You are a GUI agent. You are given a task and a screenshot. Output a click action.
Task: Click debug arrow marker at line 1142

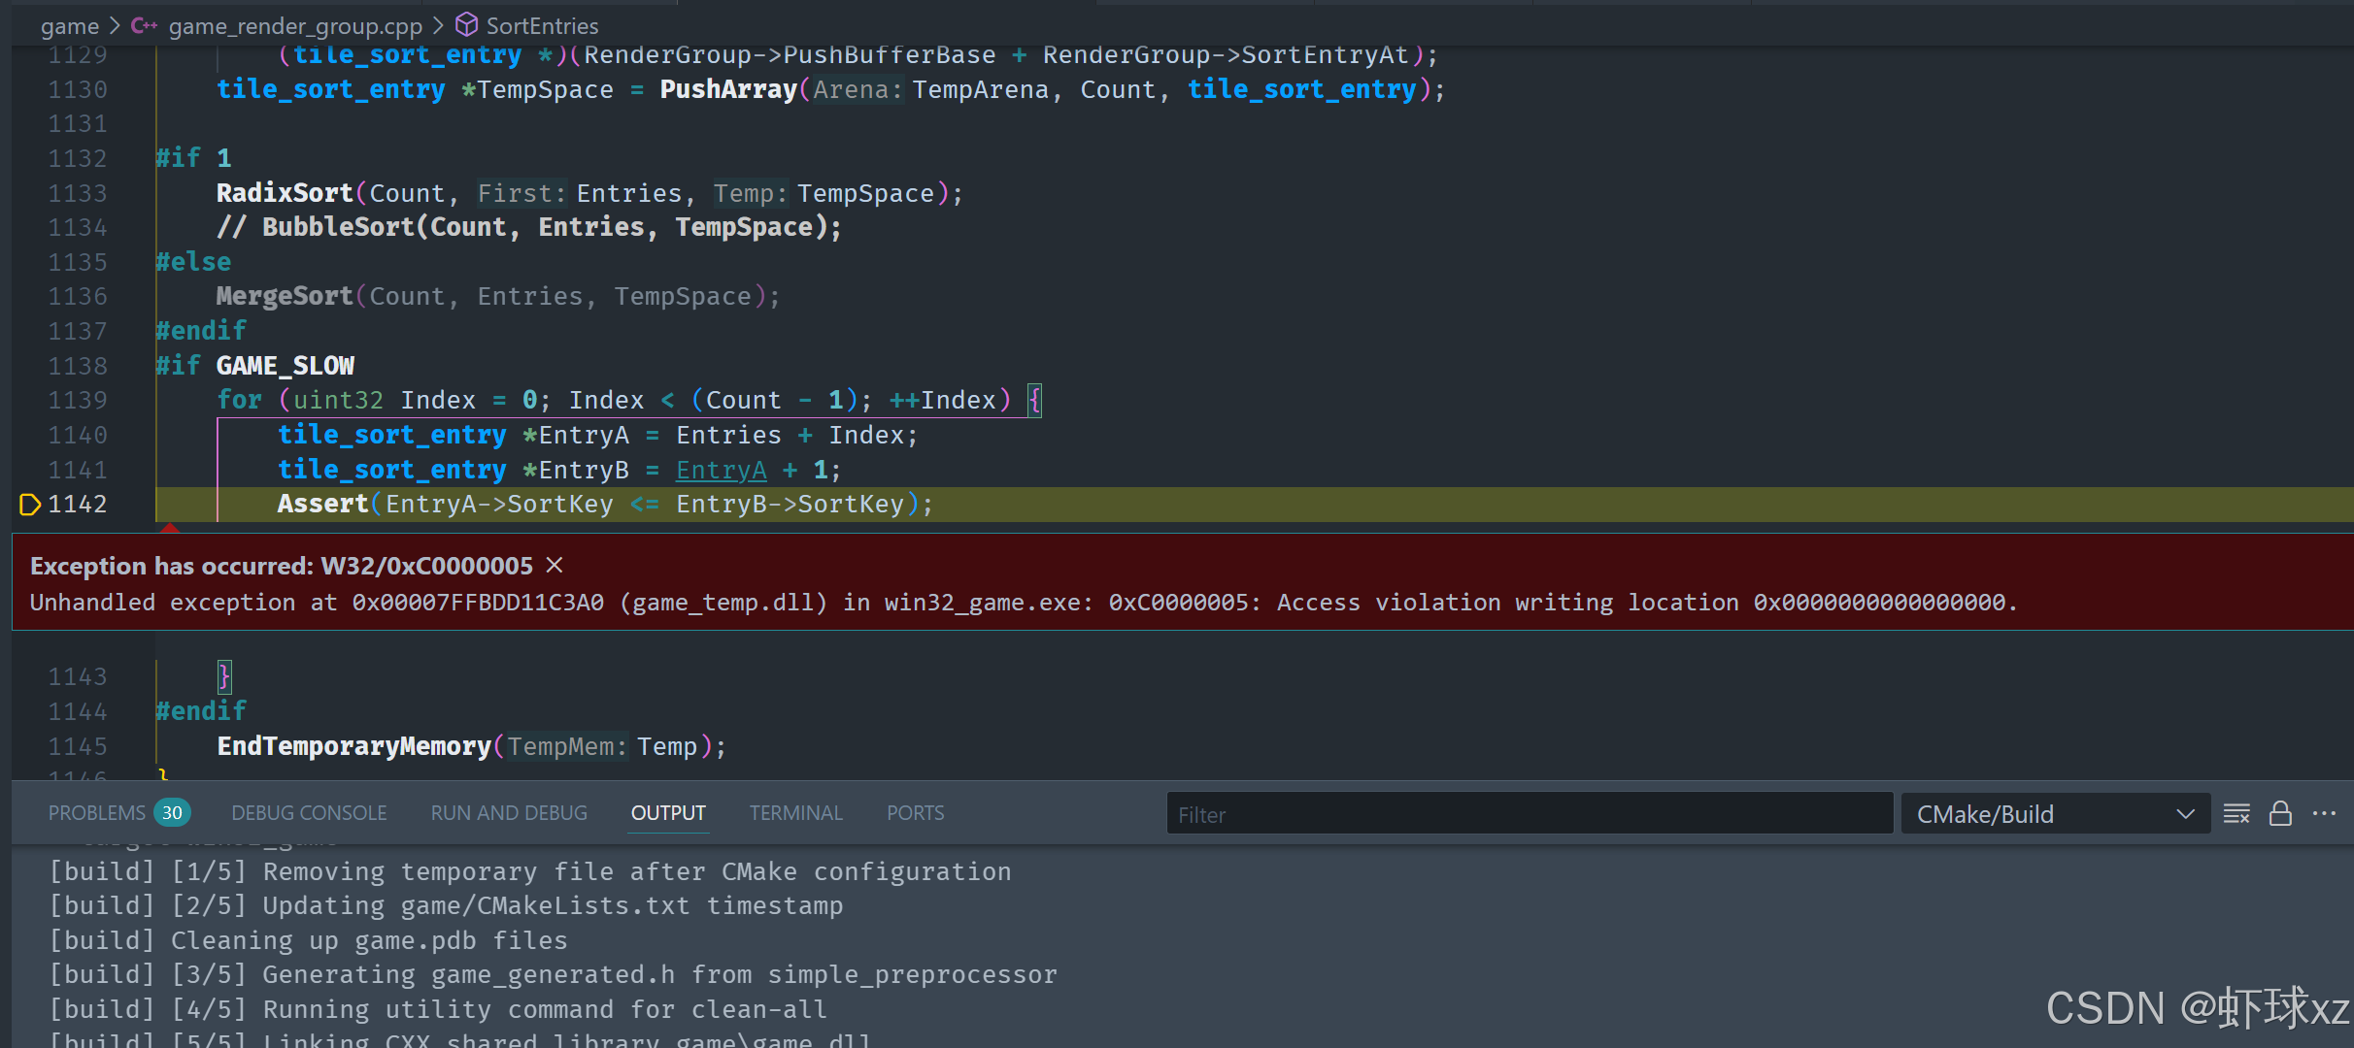coord(29,504)
